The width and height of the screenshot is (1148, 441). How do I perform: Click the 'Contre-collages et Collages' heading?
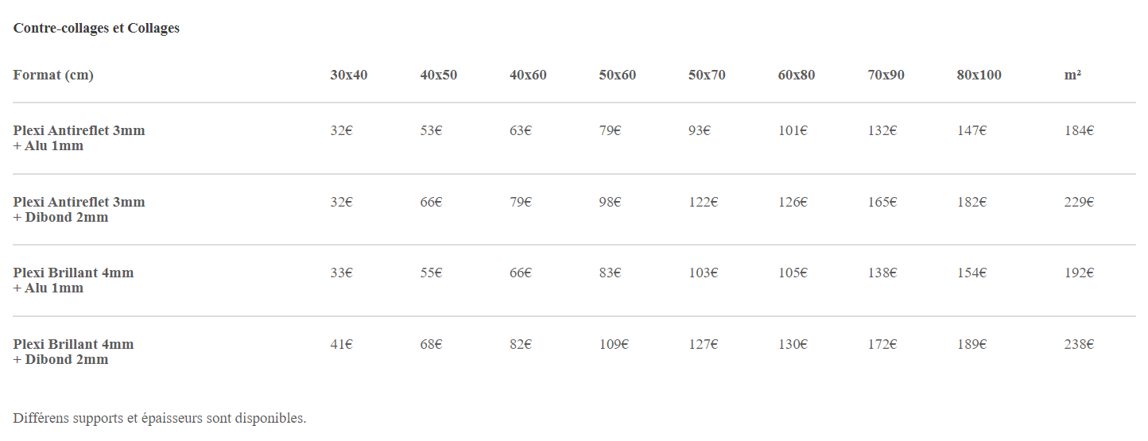pyautogui.click(x=96, y=28)
